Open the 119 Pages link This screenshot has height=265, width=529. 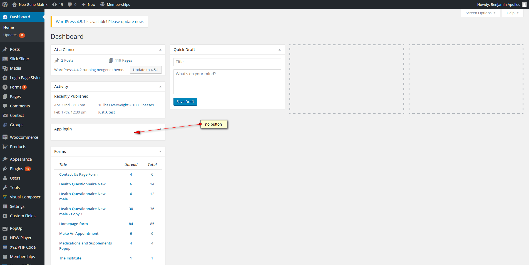(123, 60)
